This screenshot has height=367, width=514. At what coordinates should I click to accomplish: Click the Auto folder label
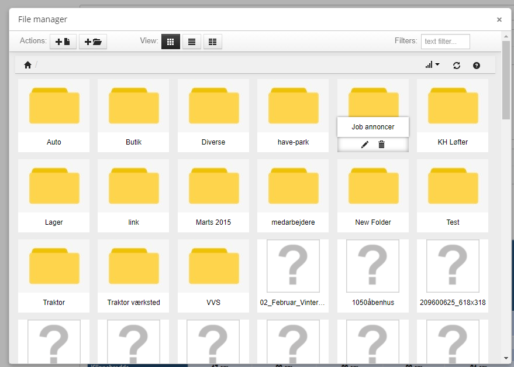click(x=54, y=142)
